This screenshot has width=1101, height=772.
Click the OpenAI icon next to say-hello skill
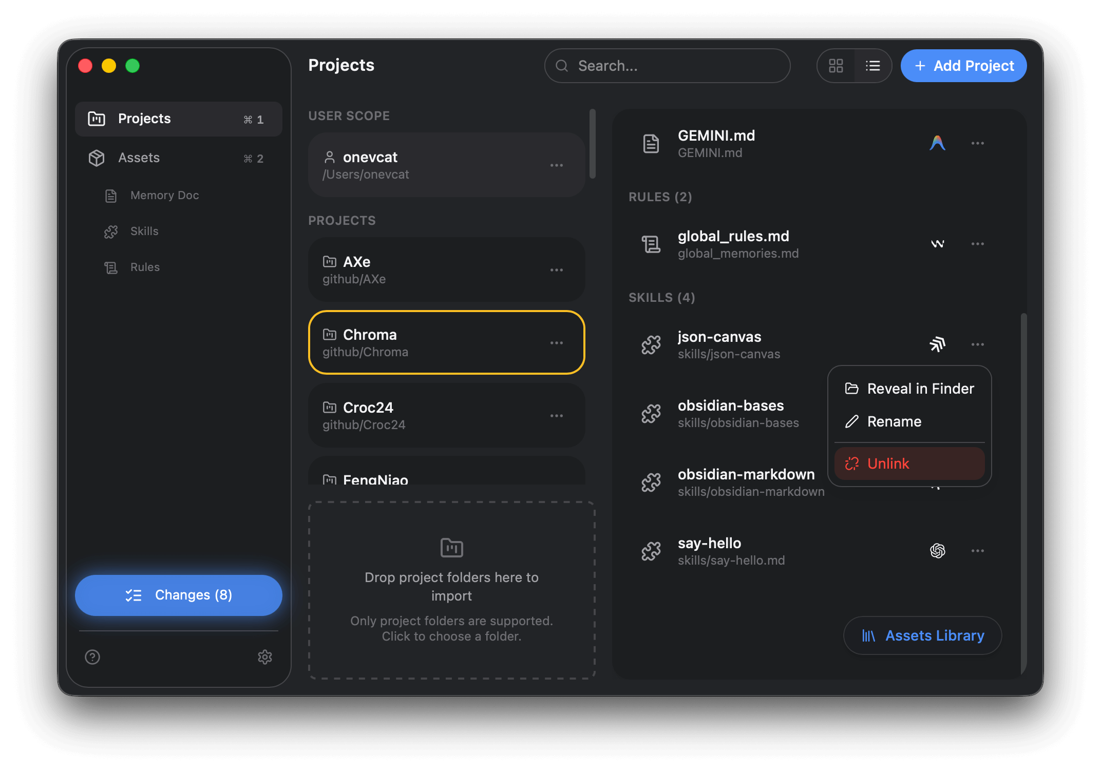(x=938, y=551)
